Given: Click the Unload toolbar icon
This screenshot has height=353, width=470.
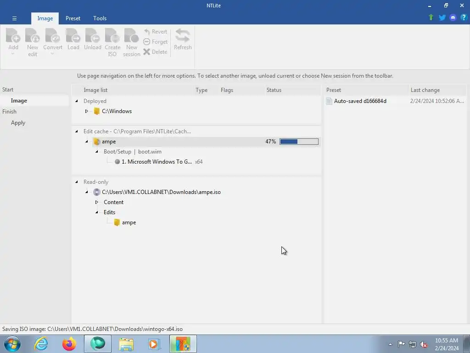Looking at the screenshot, I should pos(92,35).
